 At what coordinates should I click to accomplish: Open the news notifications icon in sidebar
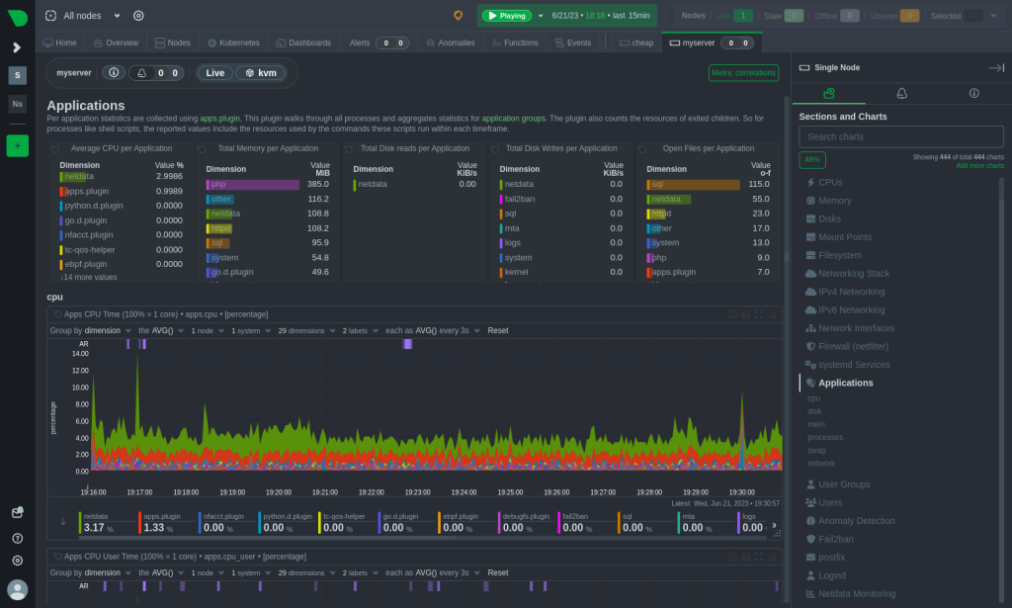pos(18,512)
